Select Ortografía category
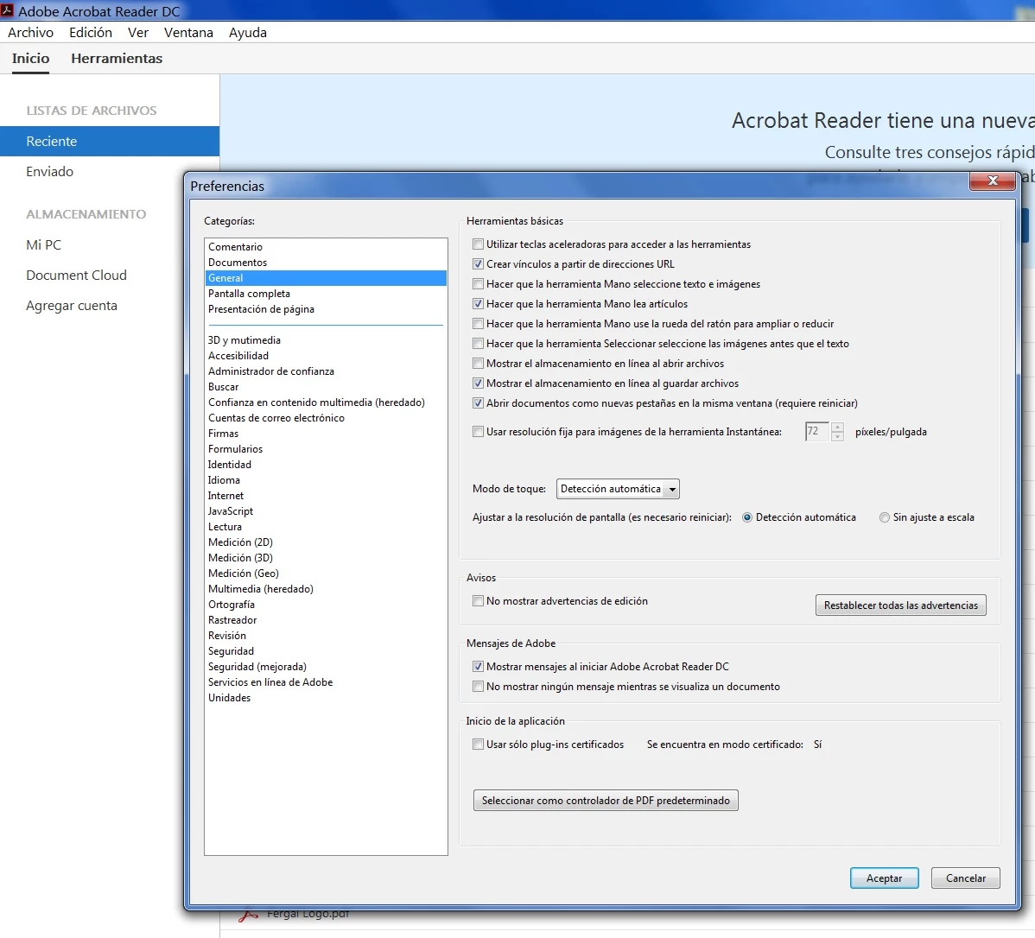Image resolution: width=1035 pixels, height=938 pixels. [326, 605]
